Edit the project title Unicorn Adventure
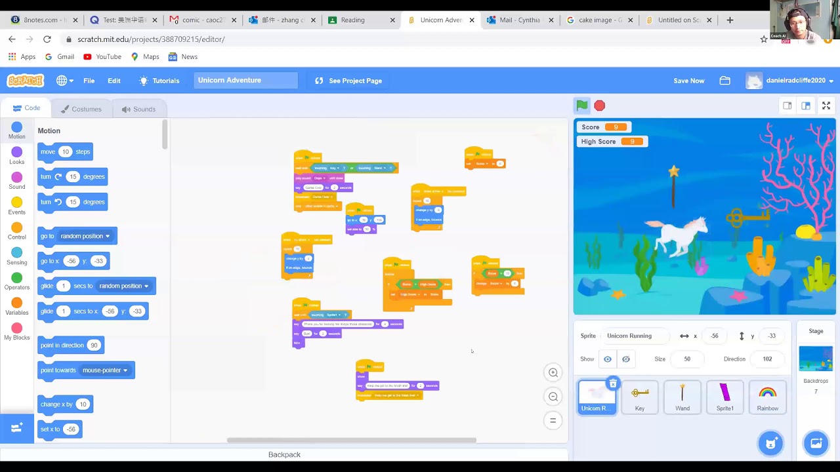 tap(246, 81)
